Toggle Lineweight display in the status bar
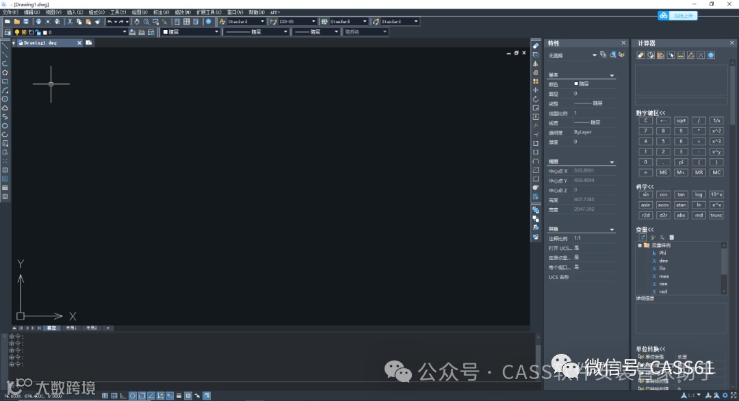The width and height of the screenshot is (739, 401). 179,396
